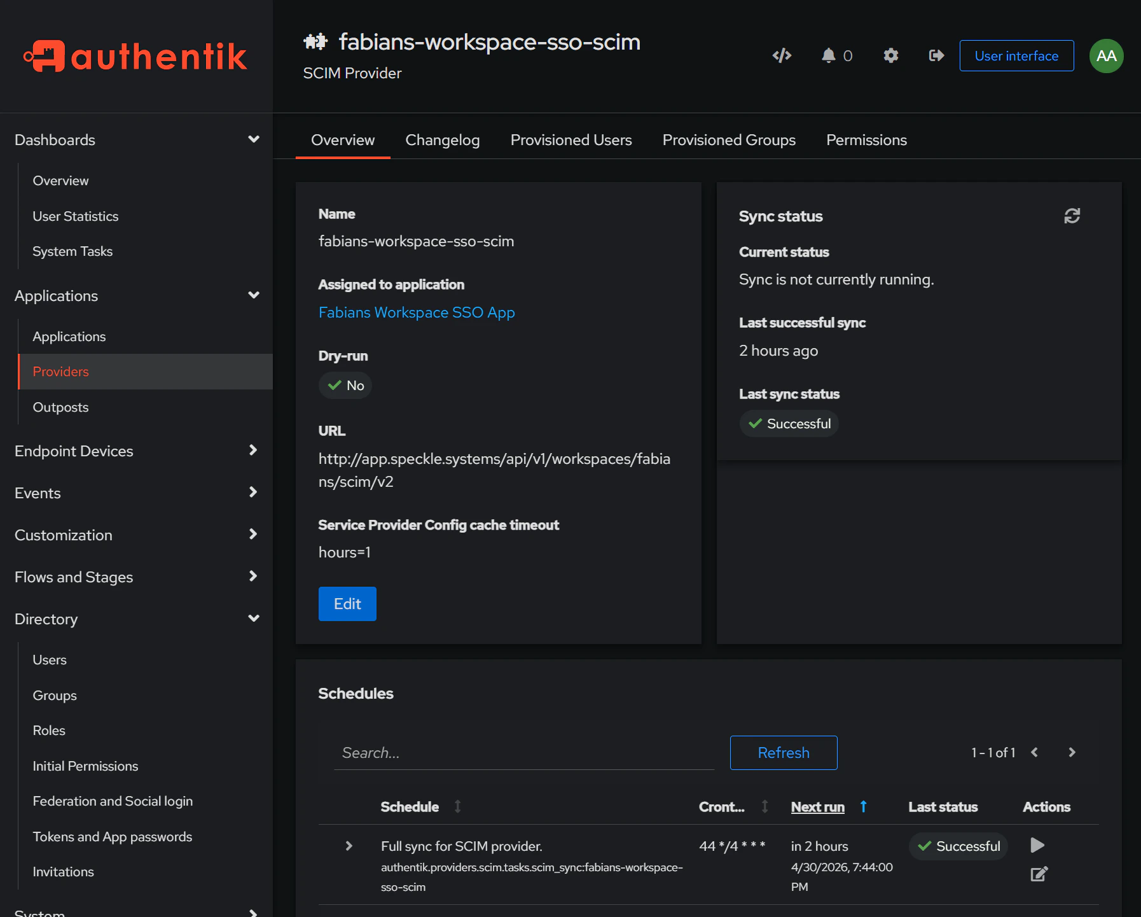Open the API drawer code icon

click(x=782, y=56)
